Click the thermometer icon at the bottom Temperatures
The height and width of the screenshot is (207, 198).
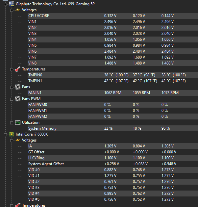coord(18,205)
